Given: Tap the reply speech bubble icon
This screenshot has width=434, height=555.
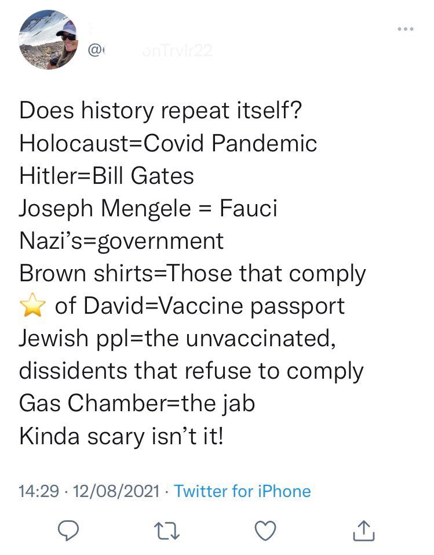Looking at the screenshot, I should [x=72, y=529].
